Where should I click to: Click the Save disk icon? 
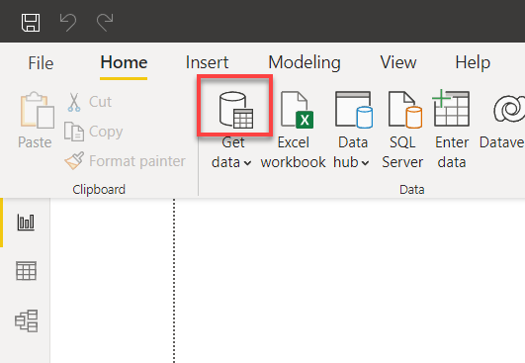click(x=31, y=23)
